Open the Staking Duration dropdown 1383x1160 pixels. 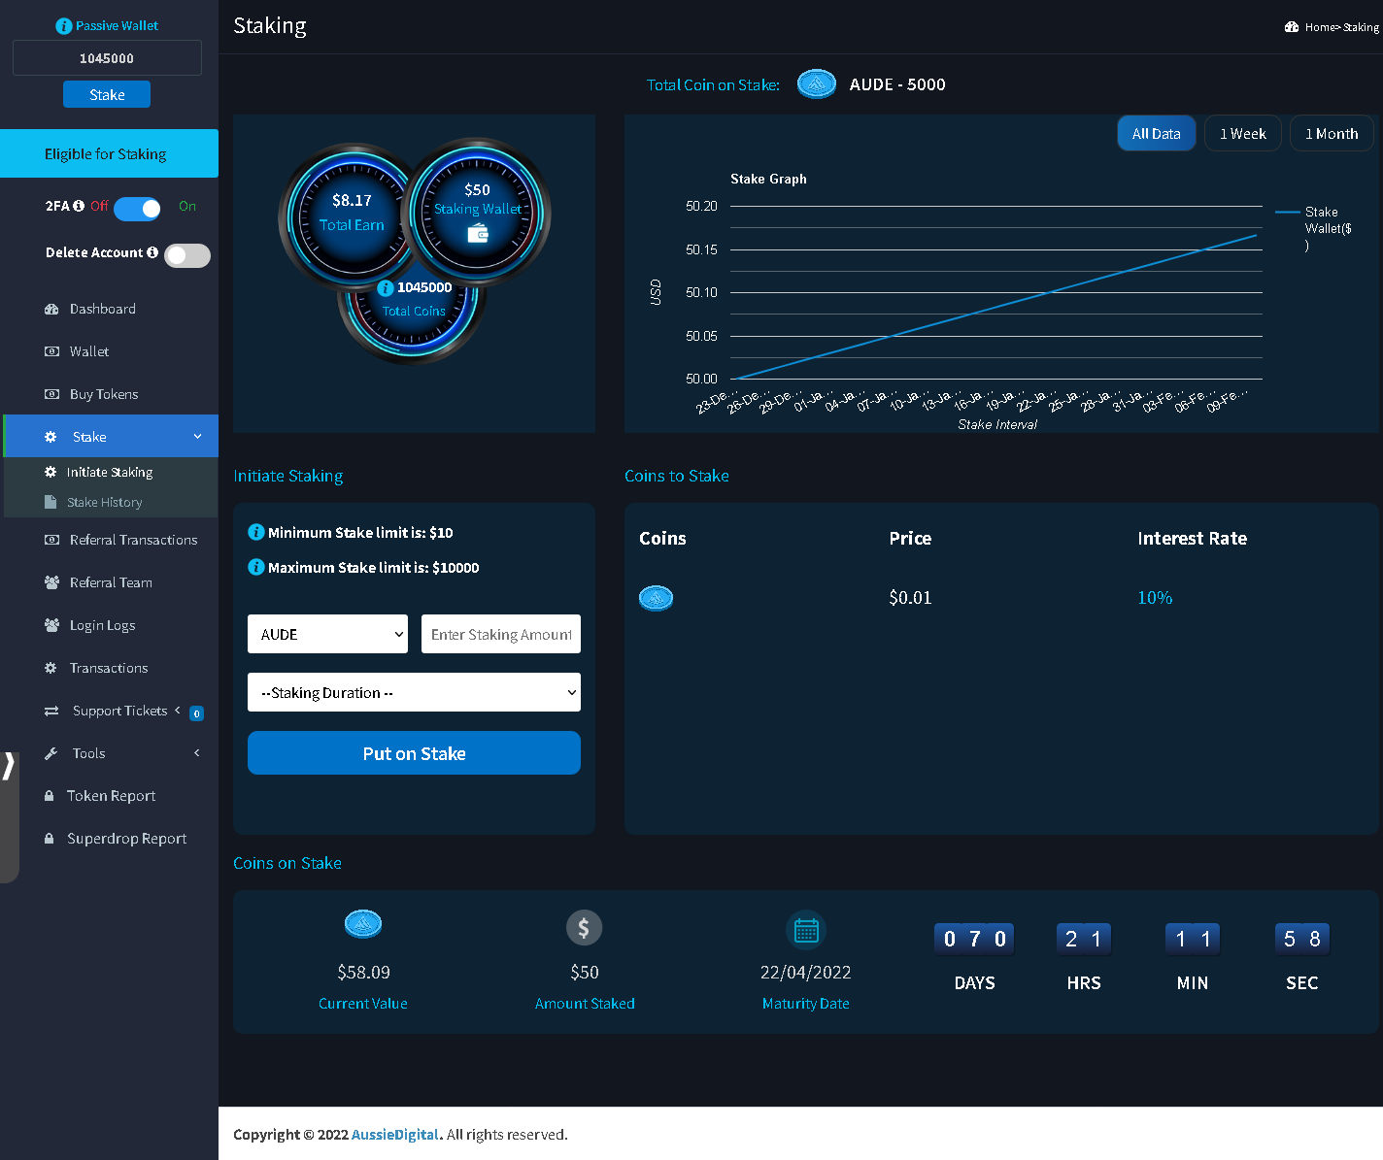tap(414, 692)
